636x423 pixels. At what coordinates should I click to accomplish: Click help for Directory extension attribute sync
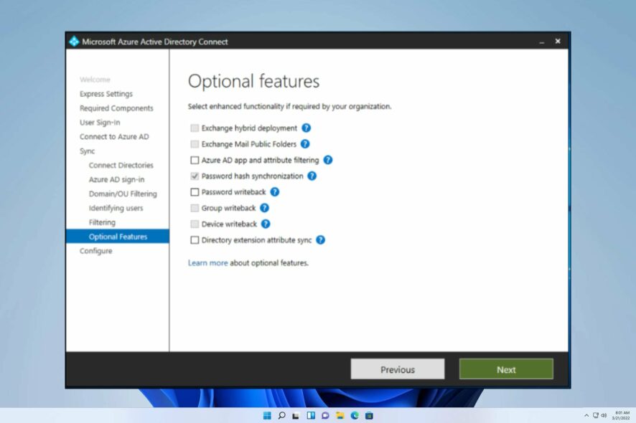[320, 240]
